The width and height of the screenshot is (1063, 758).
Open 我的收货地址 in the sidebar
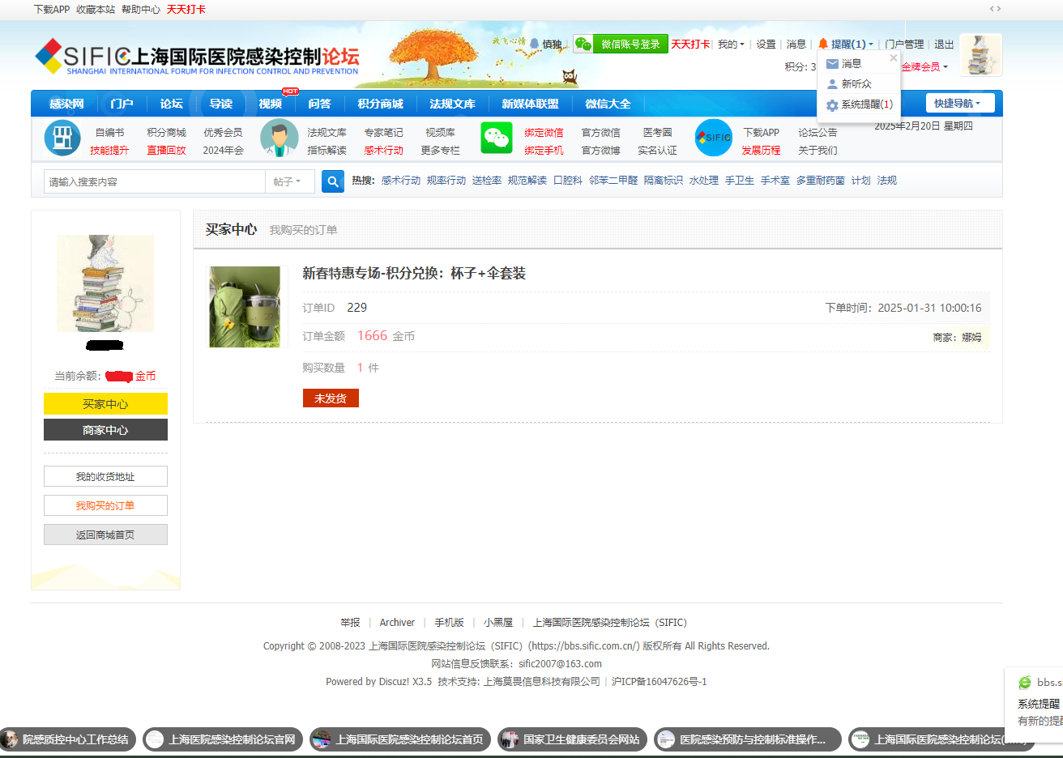tap(105, 476)
